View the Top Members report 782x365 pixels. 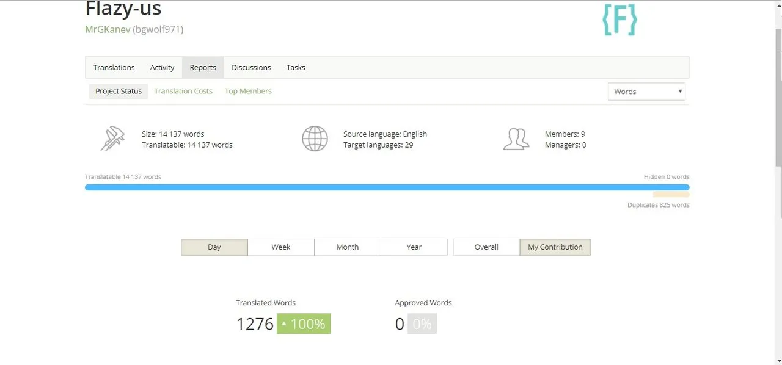(248, 91)
